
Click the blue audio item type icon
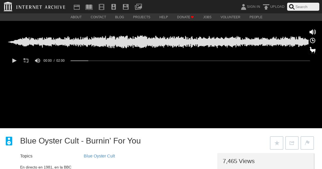[9, 141]
